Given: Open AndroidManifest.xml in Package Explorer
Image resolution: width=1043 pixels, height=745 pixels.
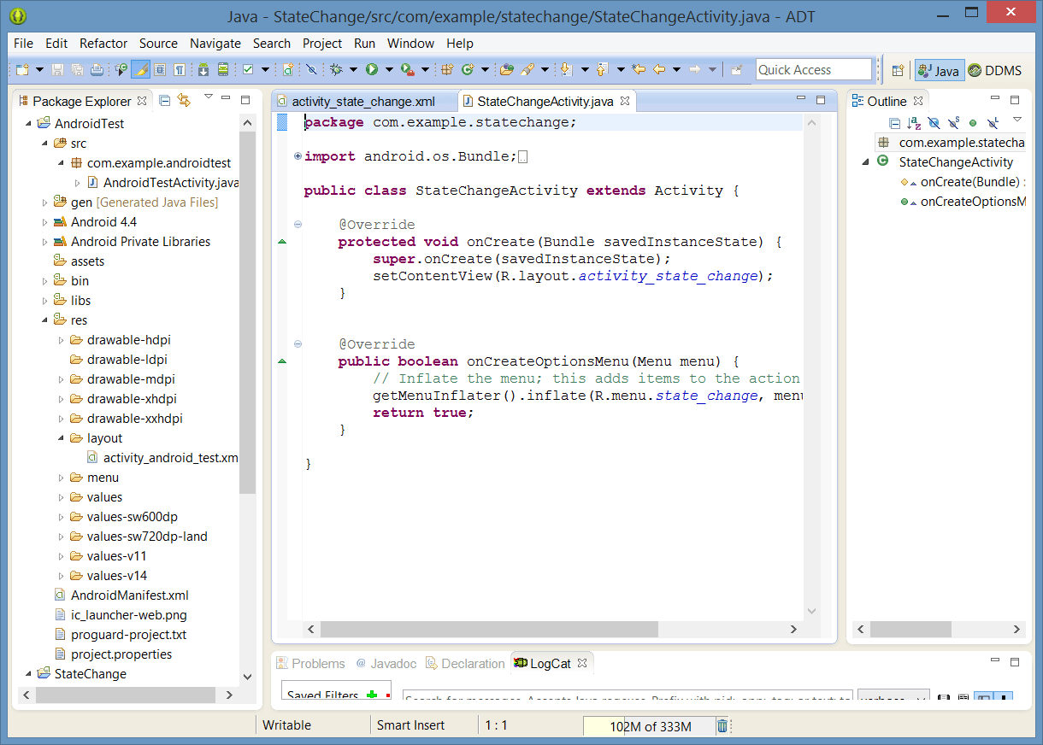Looking at the screenshot, I should [x=129, y=595].
